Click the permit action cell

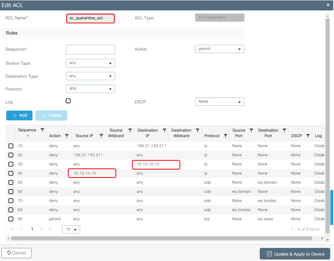pyautogui.click(x=55, y=219)
